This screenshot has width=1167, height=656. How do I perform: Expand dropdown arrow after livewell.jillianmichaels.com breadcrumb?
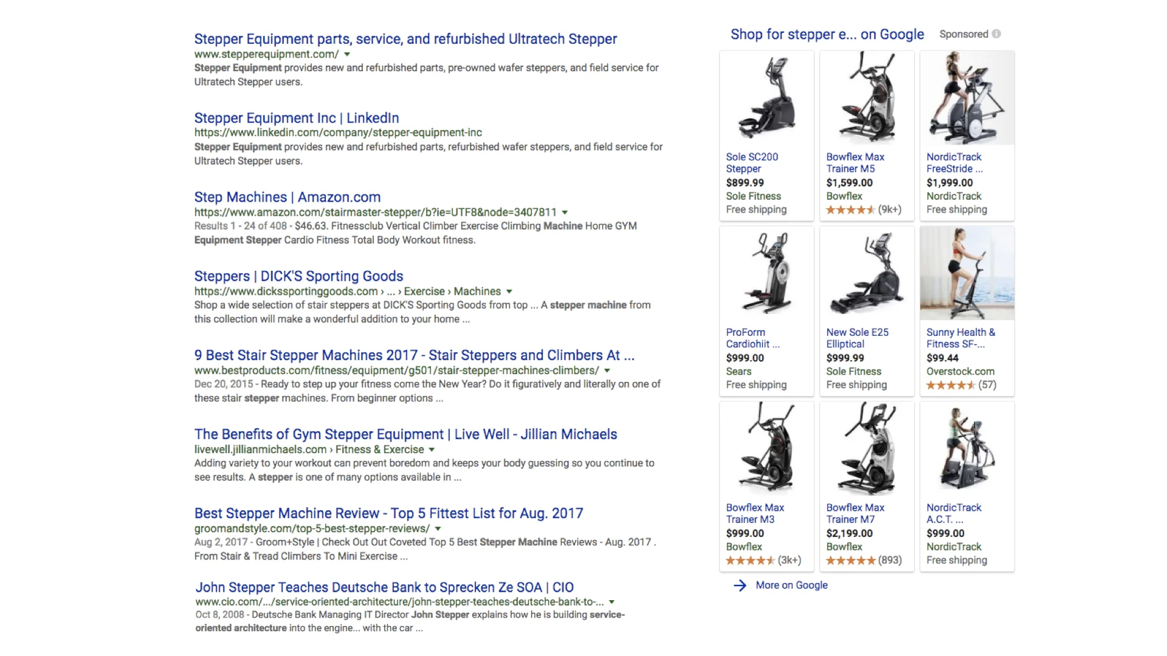pos(432,450)
